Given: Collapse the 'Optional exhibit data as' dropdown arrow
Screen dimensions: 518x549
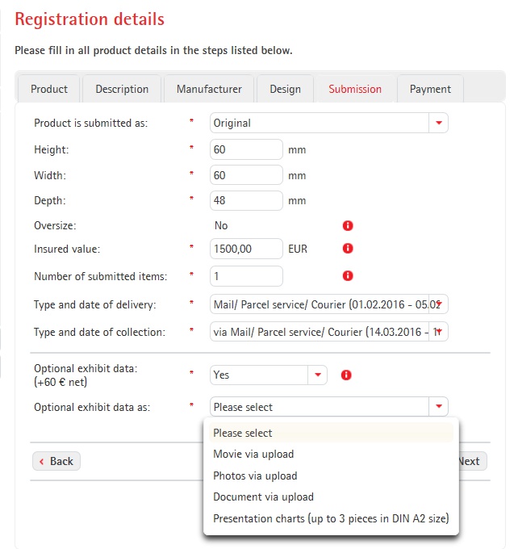Looking at the screenshot, I should point(438,407).
